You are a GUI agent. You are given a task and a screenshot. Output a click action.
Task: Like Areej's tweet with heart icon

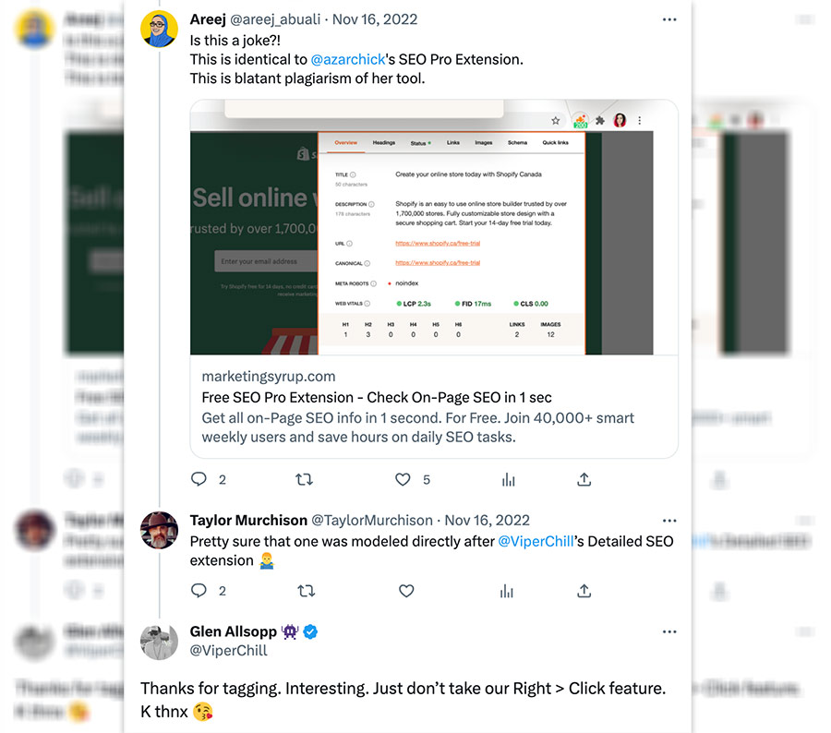point(403,480)
